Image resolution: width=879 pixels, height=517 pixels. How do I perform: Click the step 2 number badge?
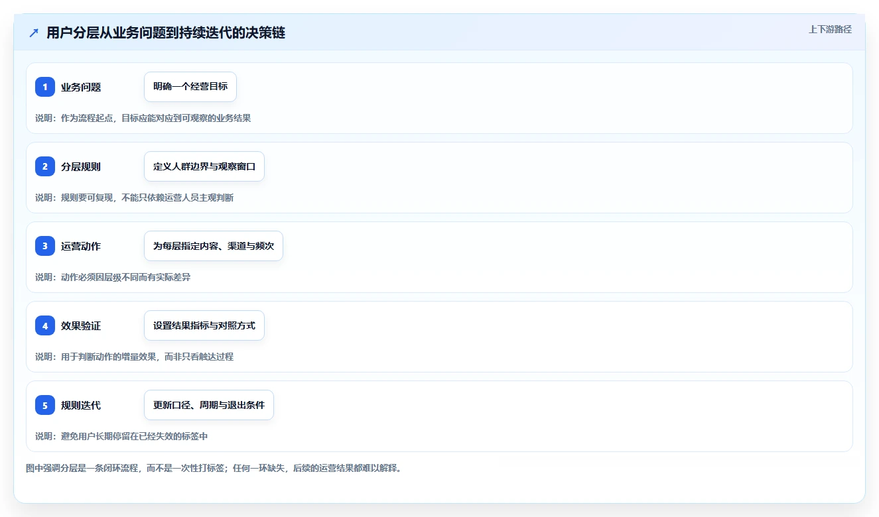pos(45,166)
